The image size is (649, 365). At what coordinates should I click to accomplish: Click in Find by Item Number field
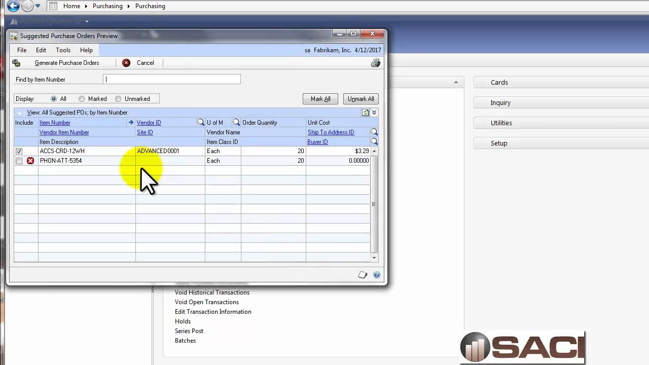point(172,79)
